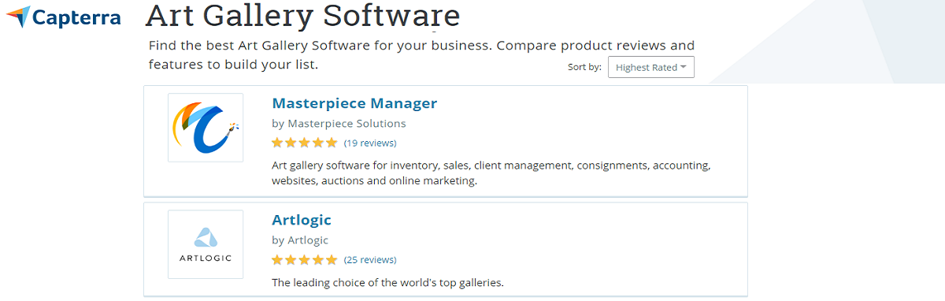Click the vendor name Masterpiece Solutions
This screenshot has height=301, width=945.
[x=347, y=124]
